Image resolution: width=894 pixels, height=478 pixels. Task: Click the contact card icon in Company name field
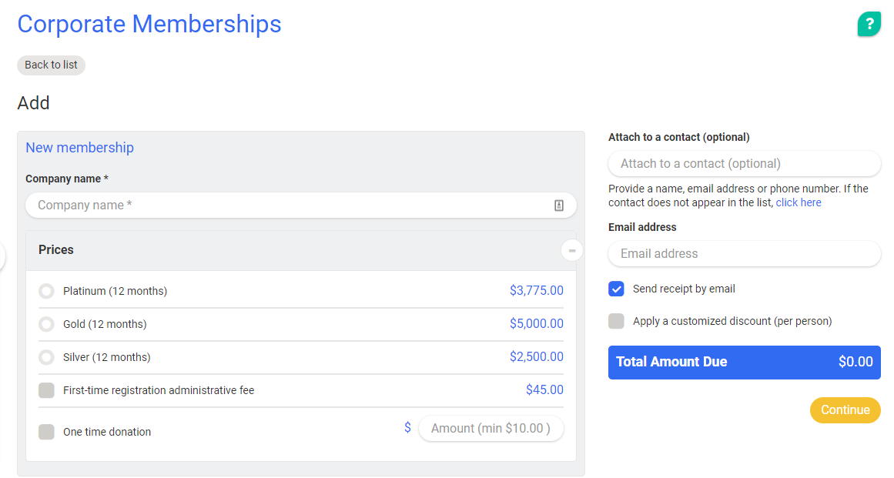coord(559,206)
